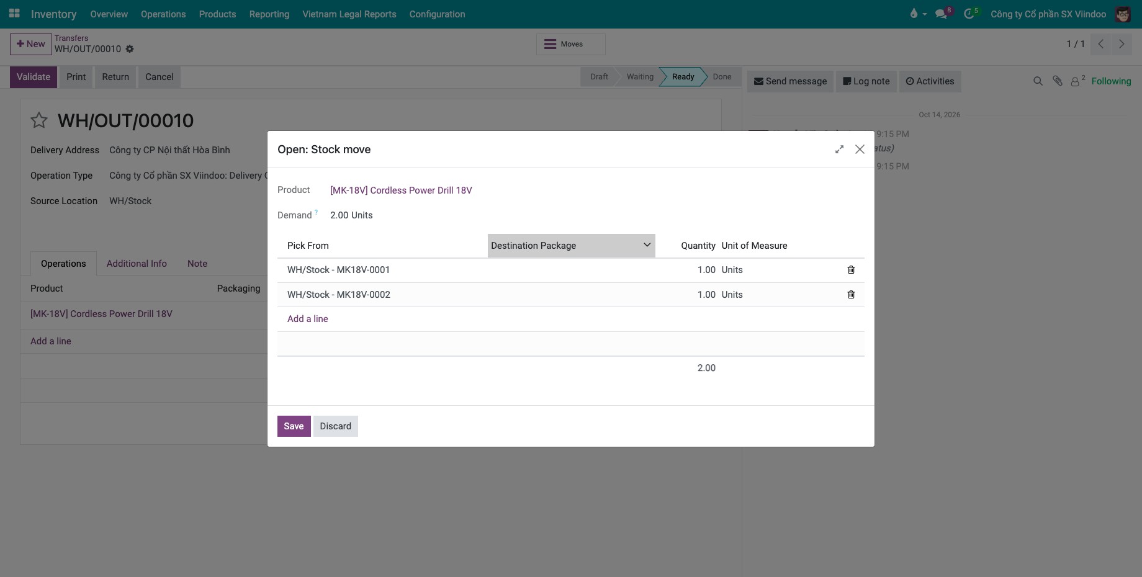Viewport: 1142px width, 577px height.
Task: Click Add a line in the dialog
Action: [x=308, y=319]
